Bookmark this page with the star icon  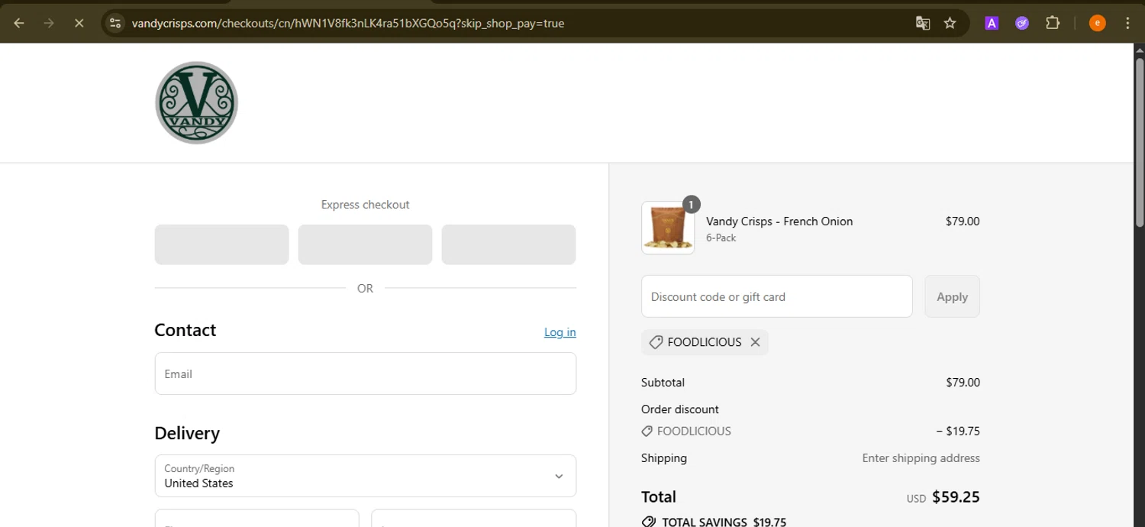click(950, 23)
